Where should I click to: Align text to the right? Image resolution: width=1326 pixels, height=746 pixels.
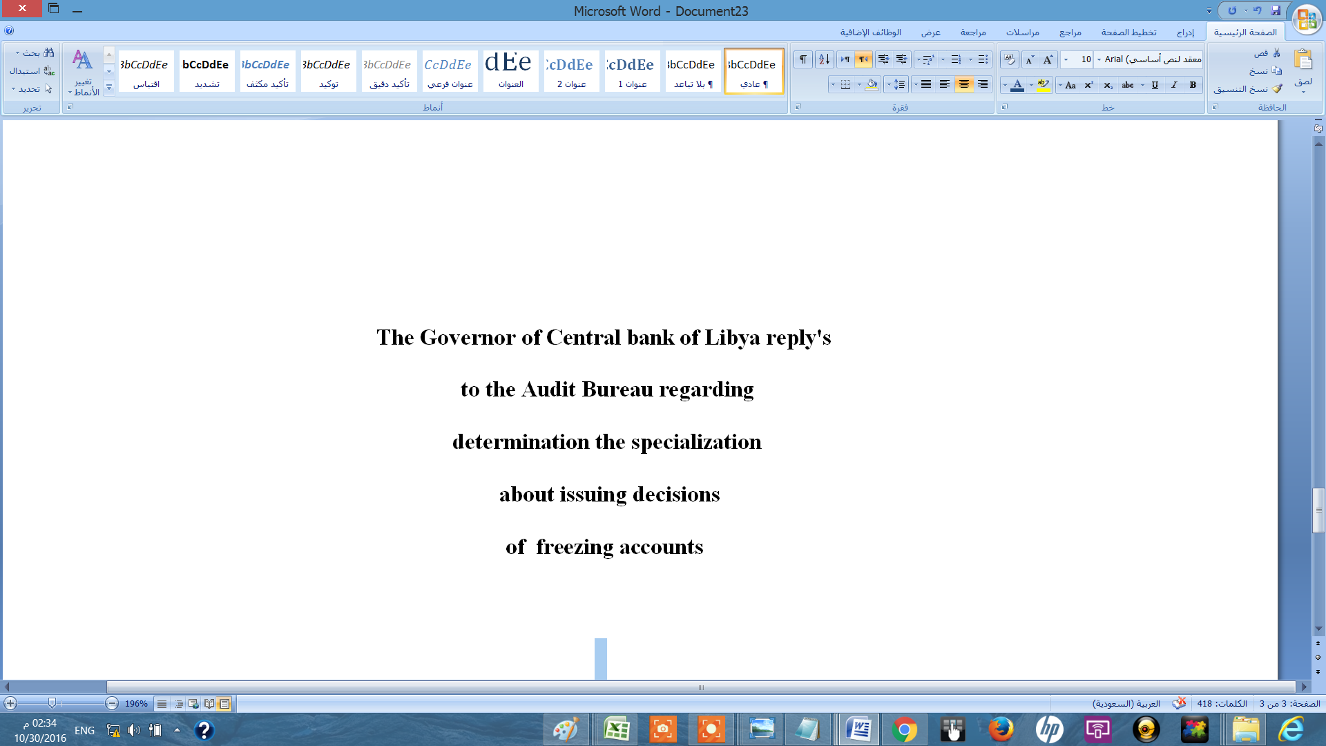pos(982,85)
